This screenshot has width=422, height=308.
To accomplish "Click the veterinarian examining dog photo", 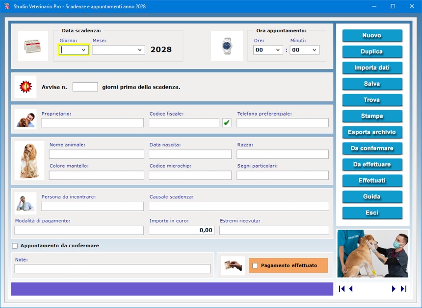I will tap(373, 253).
